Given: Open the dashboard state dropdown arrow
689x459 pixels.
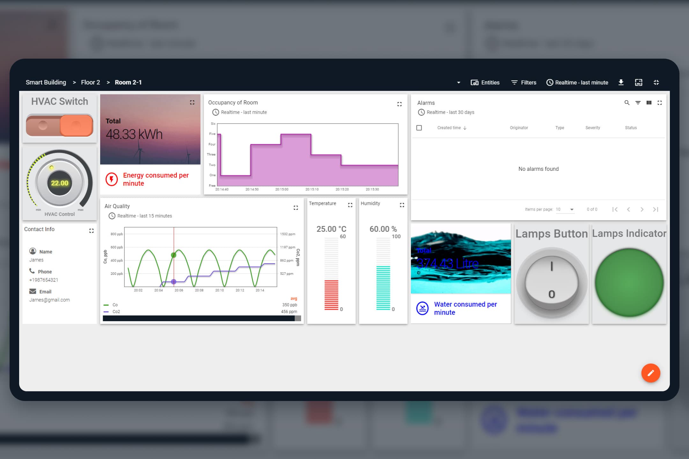Looking at the screenshot, I should (x=458, y=83).
